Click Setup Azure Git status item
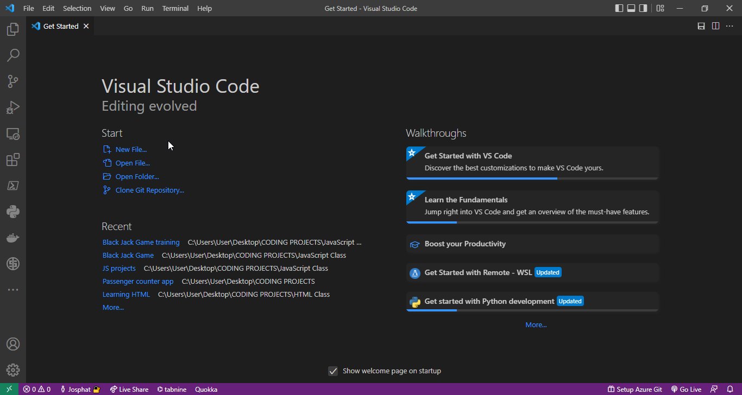The width and height of the screenshot is (742, 395). pos(635,389)
